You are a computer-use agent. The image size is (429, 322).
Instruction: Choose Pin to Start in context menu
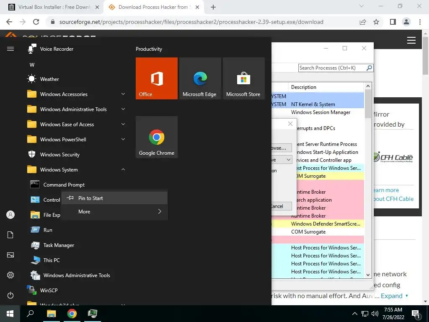[x=114, y=198]
